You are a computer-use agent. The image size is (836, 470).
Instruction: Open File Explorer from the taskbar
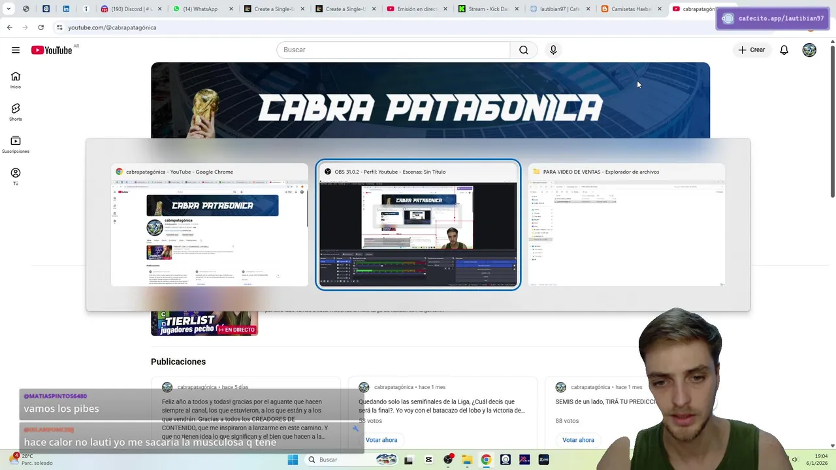[467, 460]
